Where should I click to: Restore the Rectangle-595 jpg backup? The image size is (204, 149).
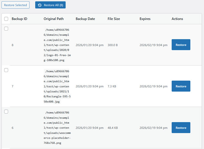[x=181, y=86]
